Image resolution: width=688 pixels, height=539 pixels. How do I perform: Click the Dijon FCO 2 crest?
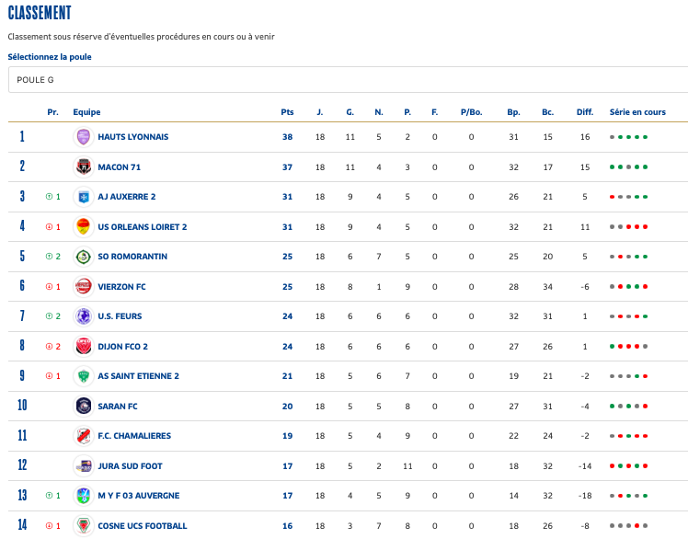tap(83, 347)
